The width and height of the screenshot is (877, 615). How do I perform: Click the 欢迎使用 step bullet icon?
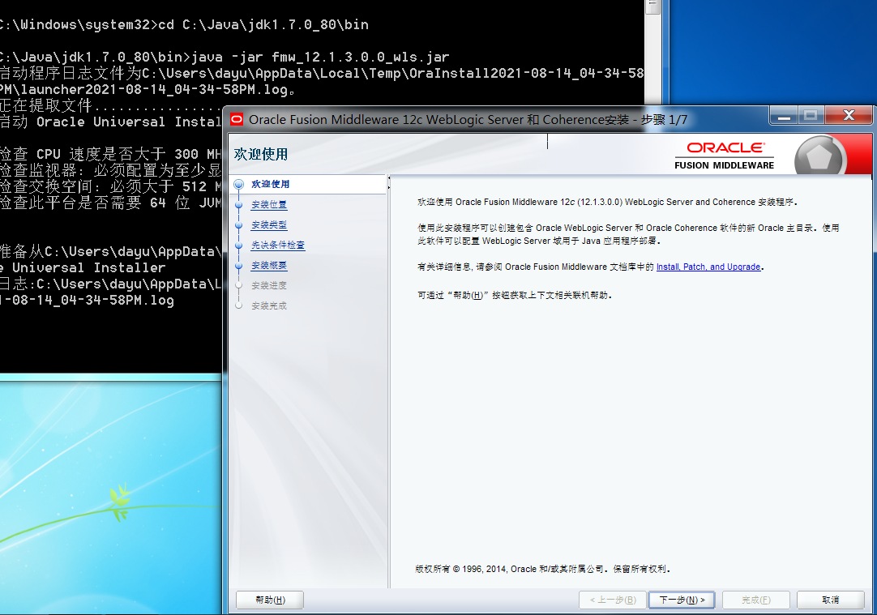tap(239, 184)
